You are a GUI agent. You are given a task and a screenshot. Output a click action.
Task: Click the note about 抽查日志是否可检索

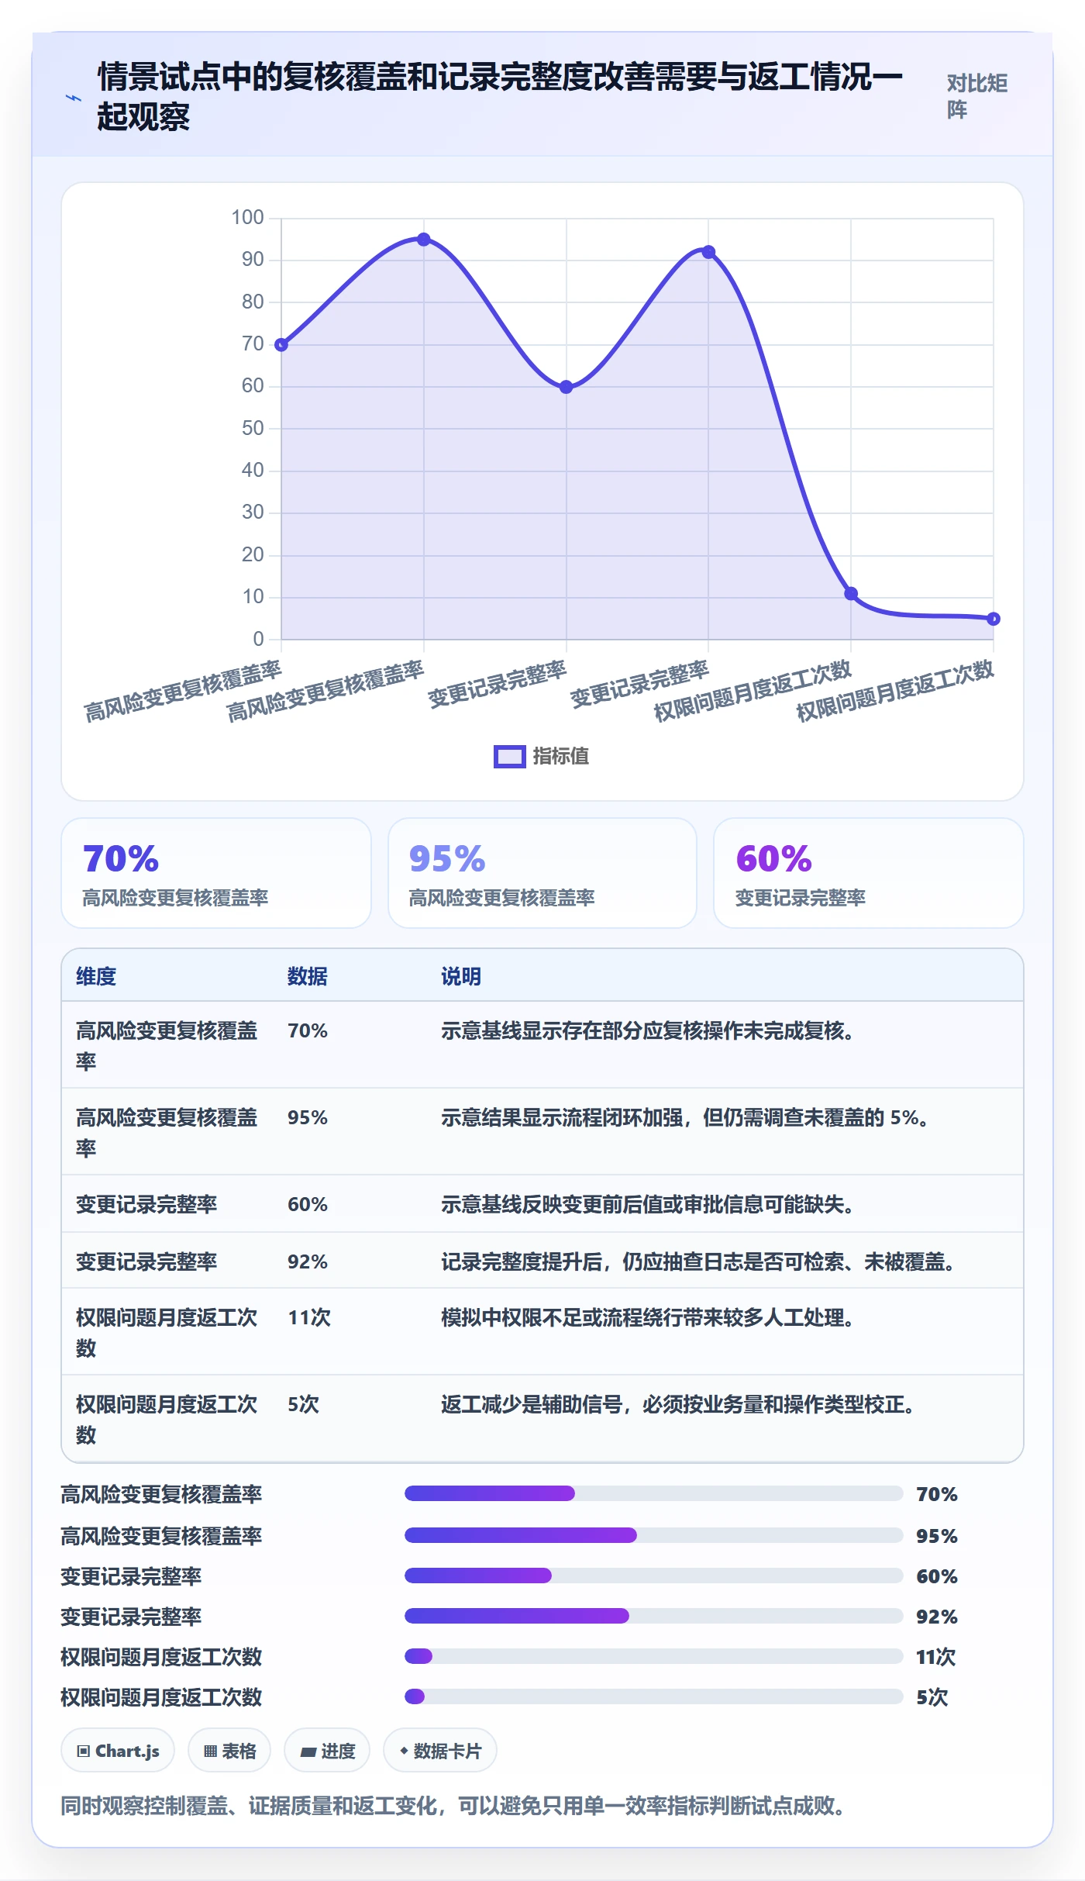698,1262
